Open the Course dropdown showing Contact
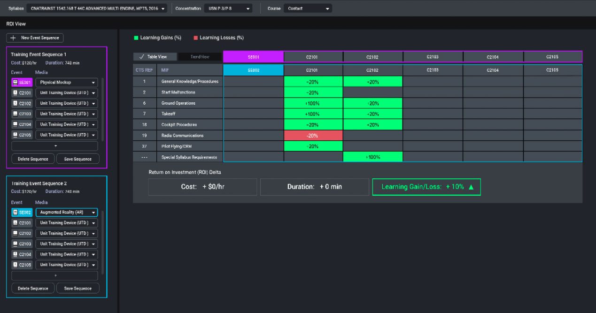Screen dimensions: 596x313 click(308, 8)
